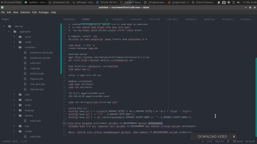The height and width of the screenshot is (144, 257).
Task: Open the View menu
Action: [16, 12]
